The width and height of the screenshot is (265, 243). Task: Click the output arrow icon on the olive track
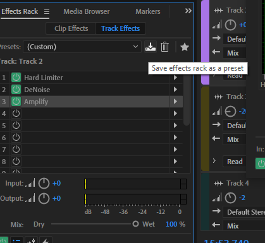pos(216,138)
